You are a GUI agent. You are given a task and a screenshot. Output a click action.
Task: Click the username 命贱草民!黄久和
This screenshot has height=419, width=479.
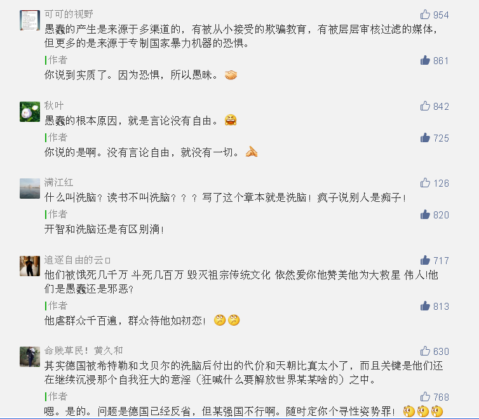(83, 350)
